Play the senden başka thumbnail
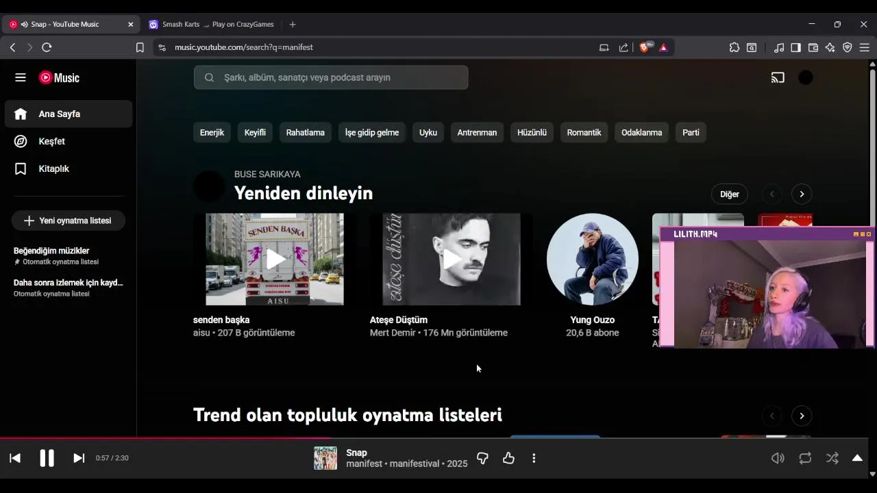Screen dimensions: 877x493 (x=275, y=259)
